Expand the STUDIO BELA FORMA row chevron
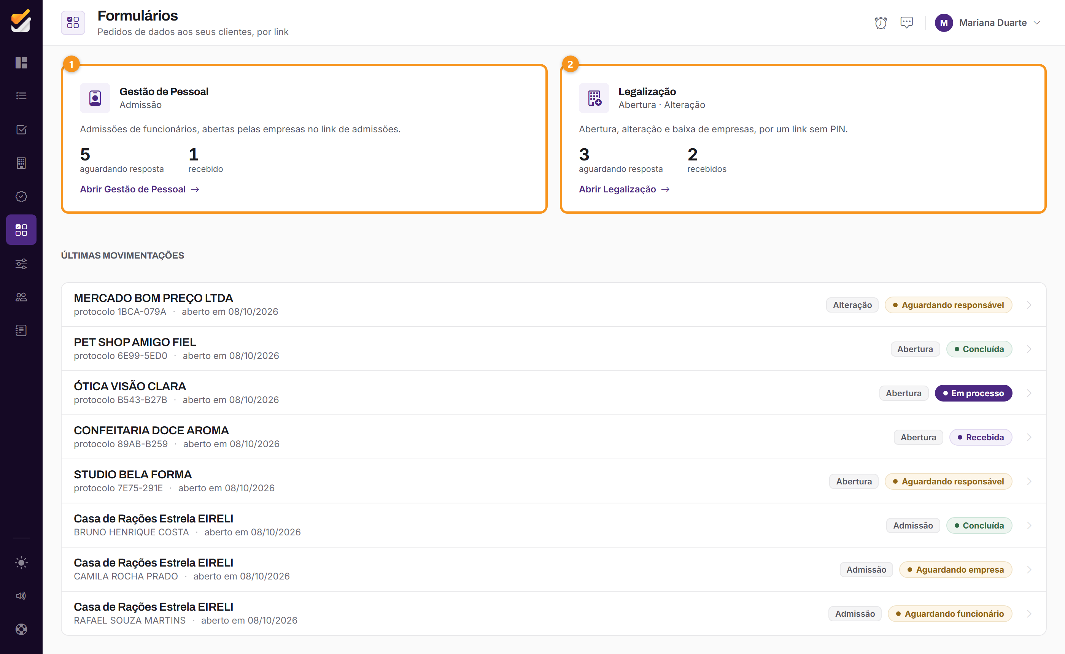The height and width of the screenshot is (654, 1065). pyautogui.click(x=1029, y=481)
